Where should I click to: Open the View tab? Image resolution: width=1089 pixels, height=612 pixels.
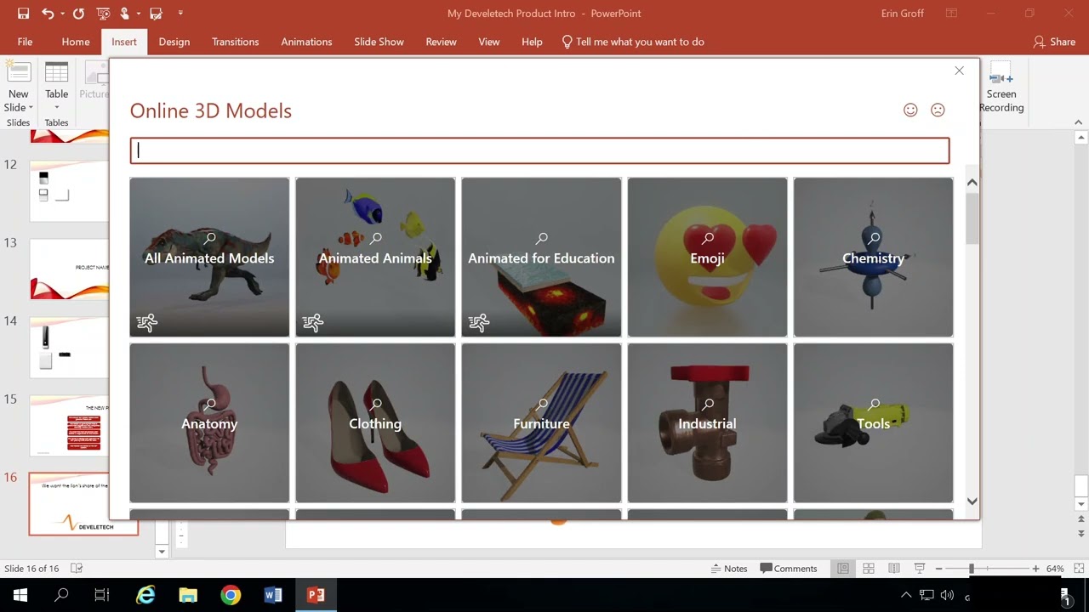coord(488,42)
